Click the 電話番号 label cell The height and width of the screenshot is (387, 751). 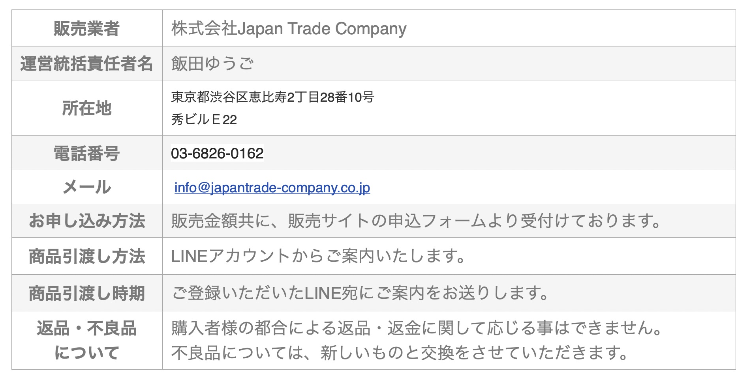tap(87, 153)
